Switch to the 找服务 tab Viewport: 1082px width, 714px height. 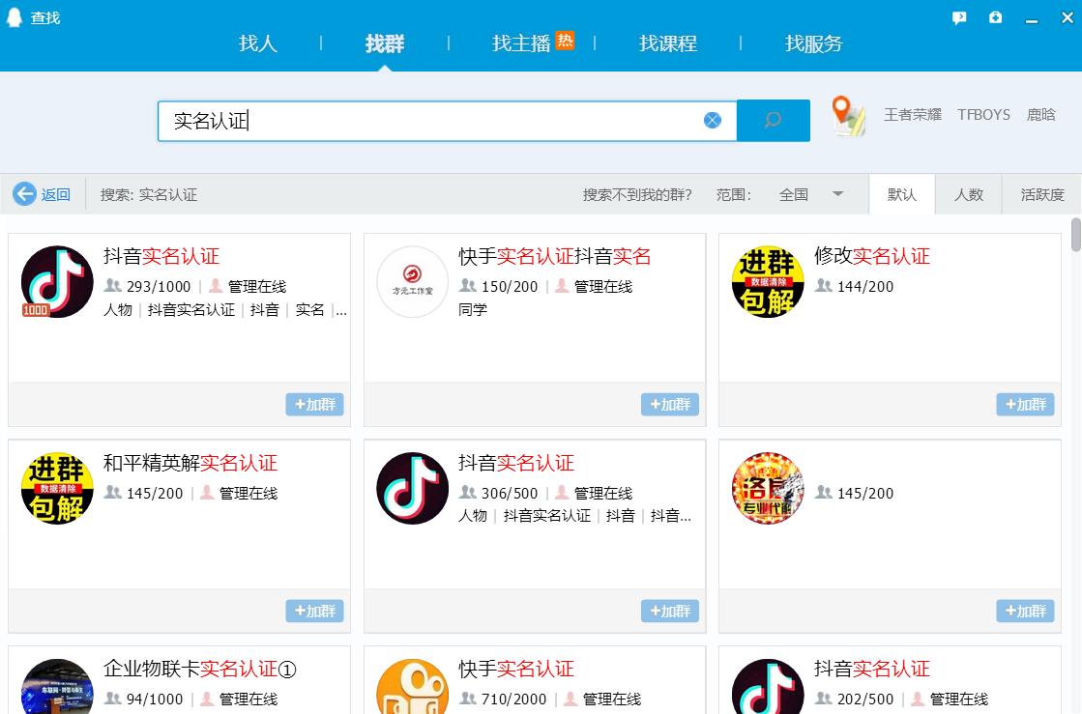point(814,43)
